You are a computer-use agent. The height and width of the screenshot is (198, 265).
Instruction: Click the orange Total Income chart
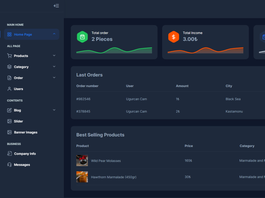click(205, 50)
